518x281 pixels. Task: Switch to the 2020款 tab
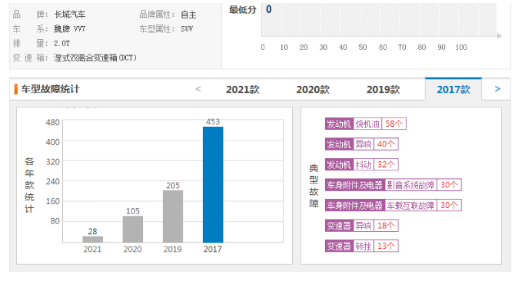313,90
